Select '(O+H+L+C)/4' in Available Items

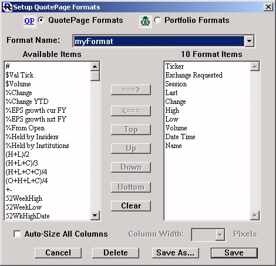pyautogui.click(x=48, y=181)
